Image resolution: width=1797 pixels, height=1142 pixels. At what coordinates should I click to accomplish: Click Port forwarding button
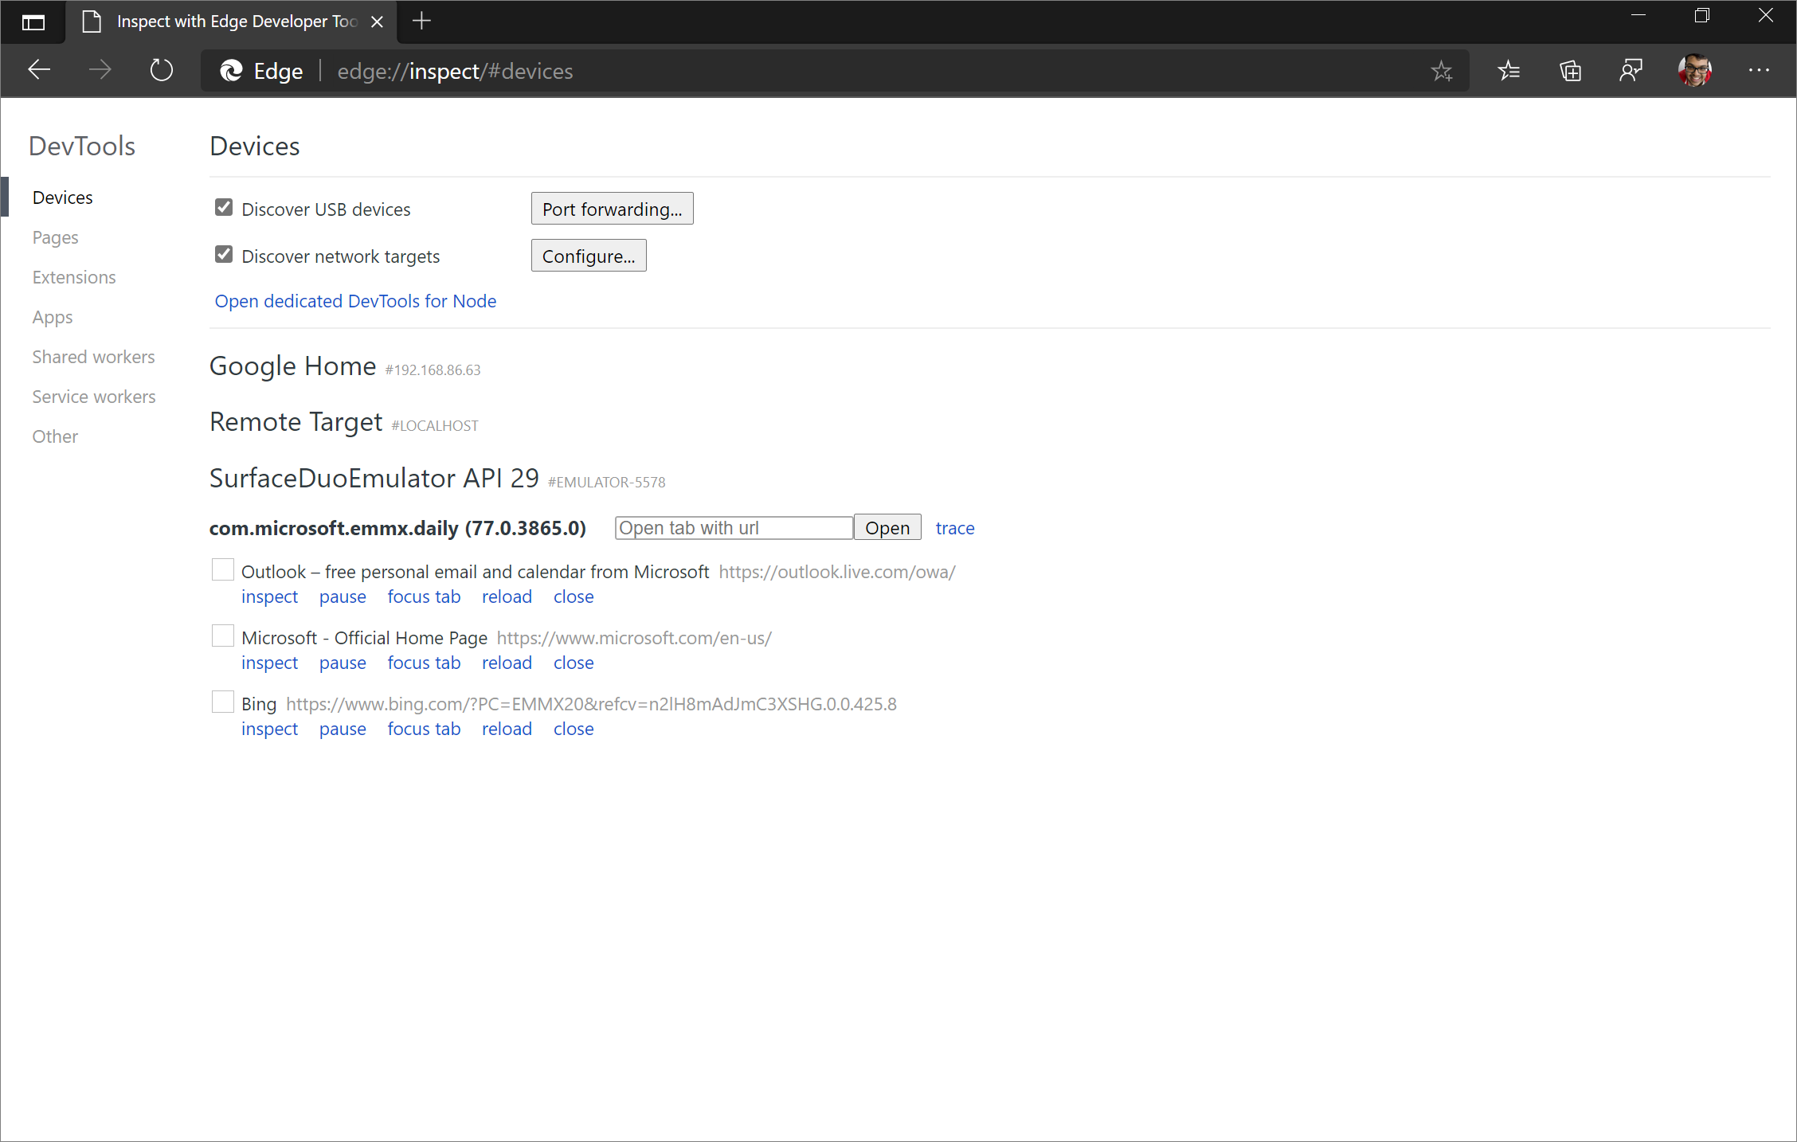coord(612,208)
